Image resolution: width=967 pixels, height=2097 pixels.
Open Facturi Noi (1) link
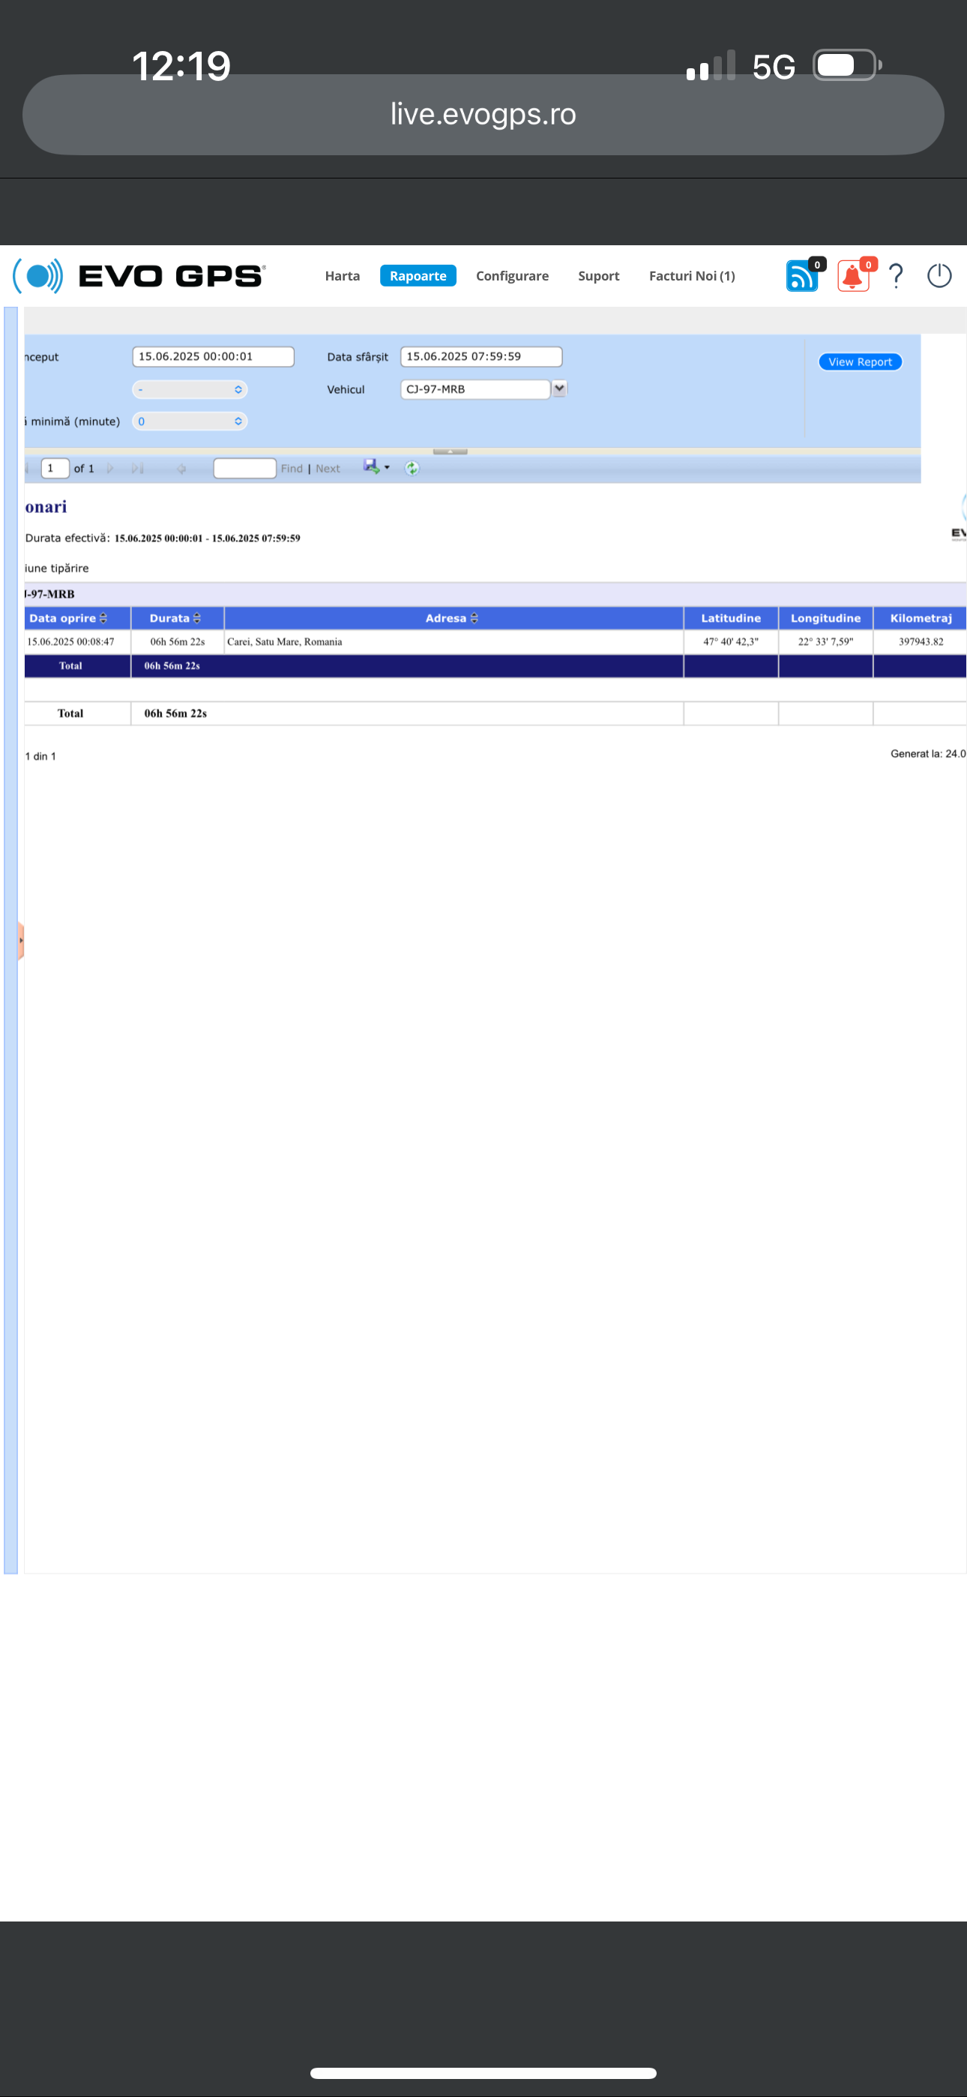click(691, 276)
